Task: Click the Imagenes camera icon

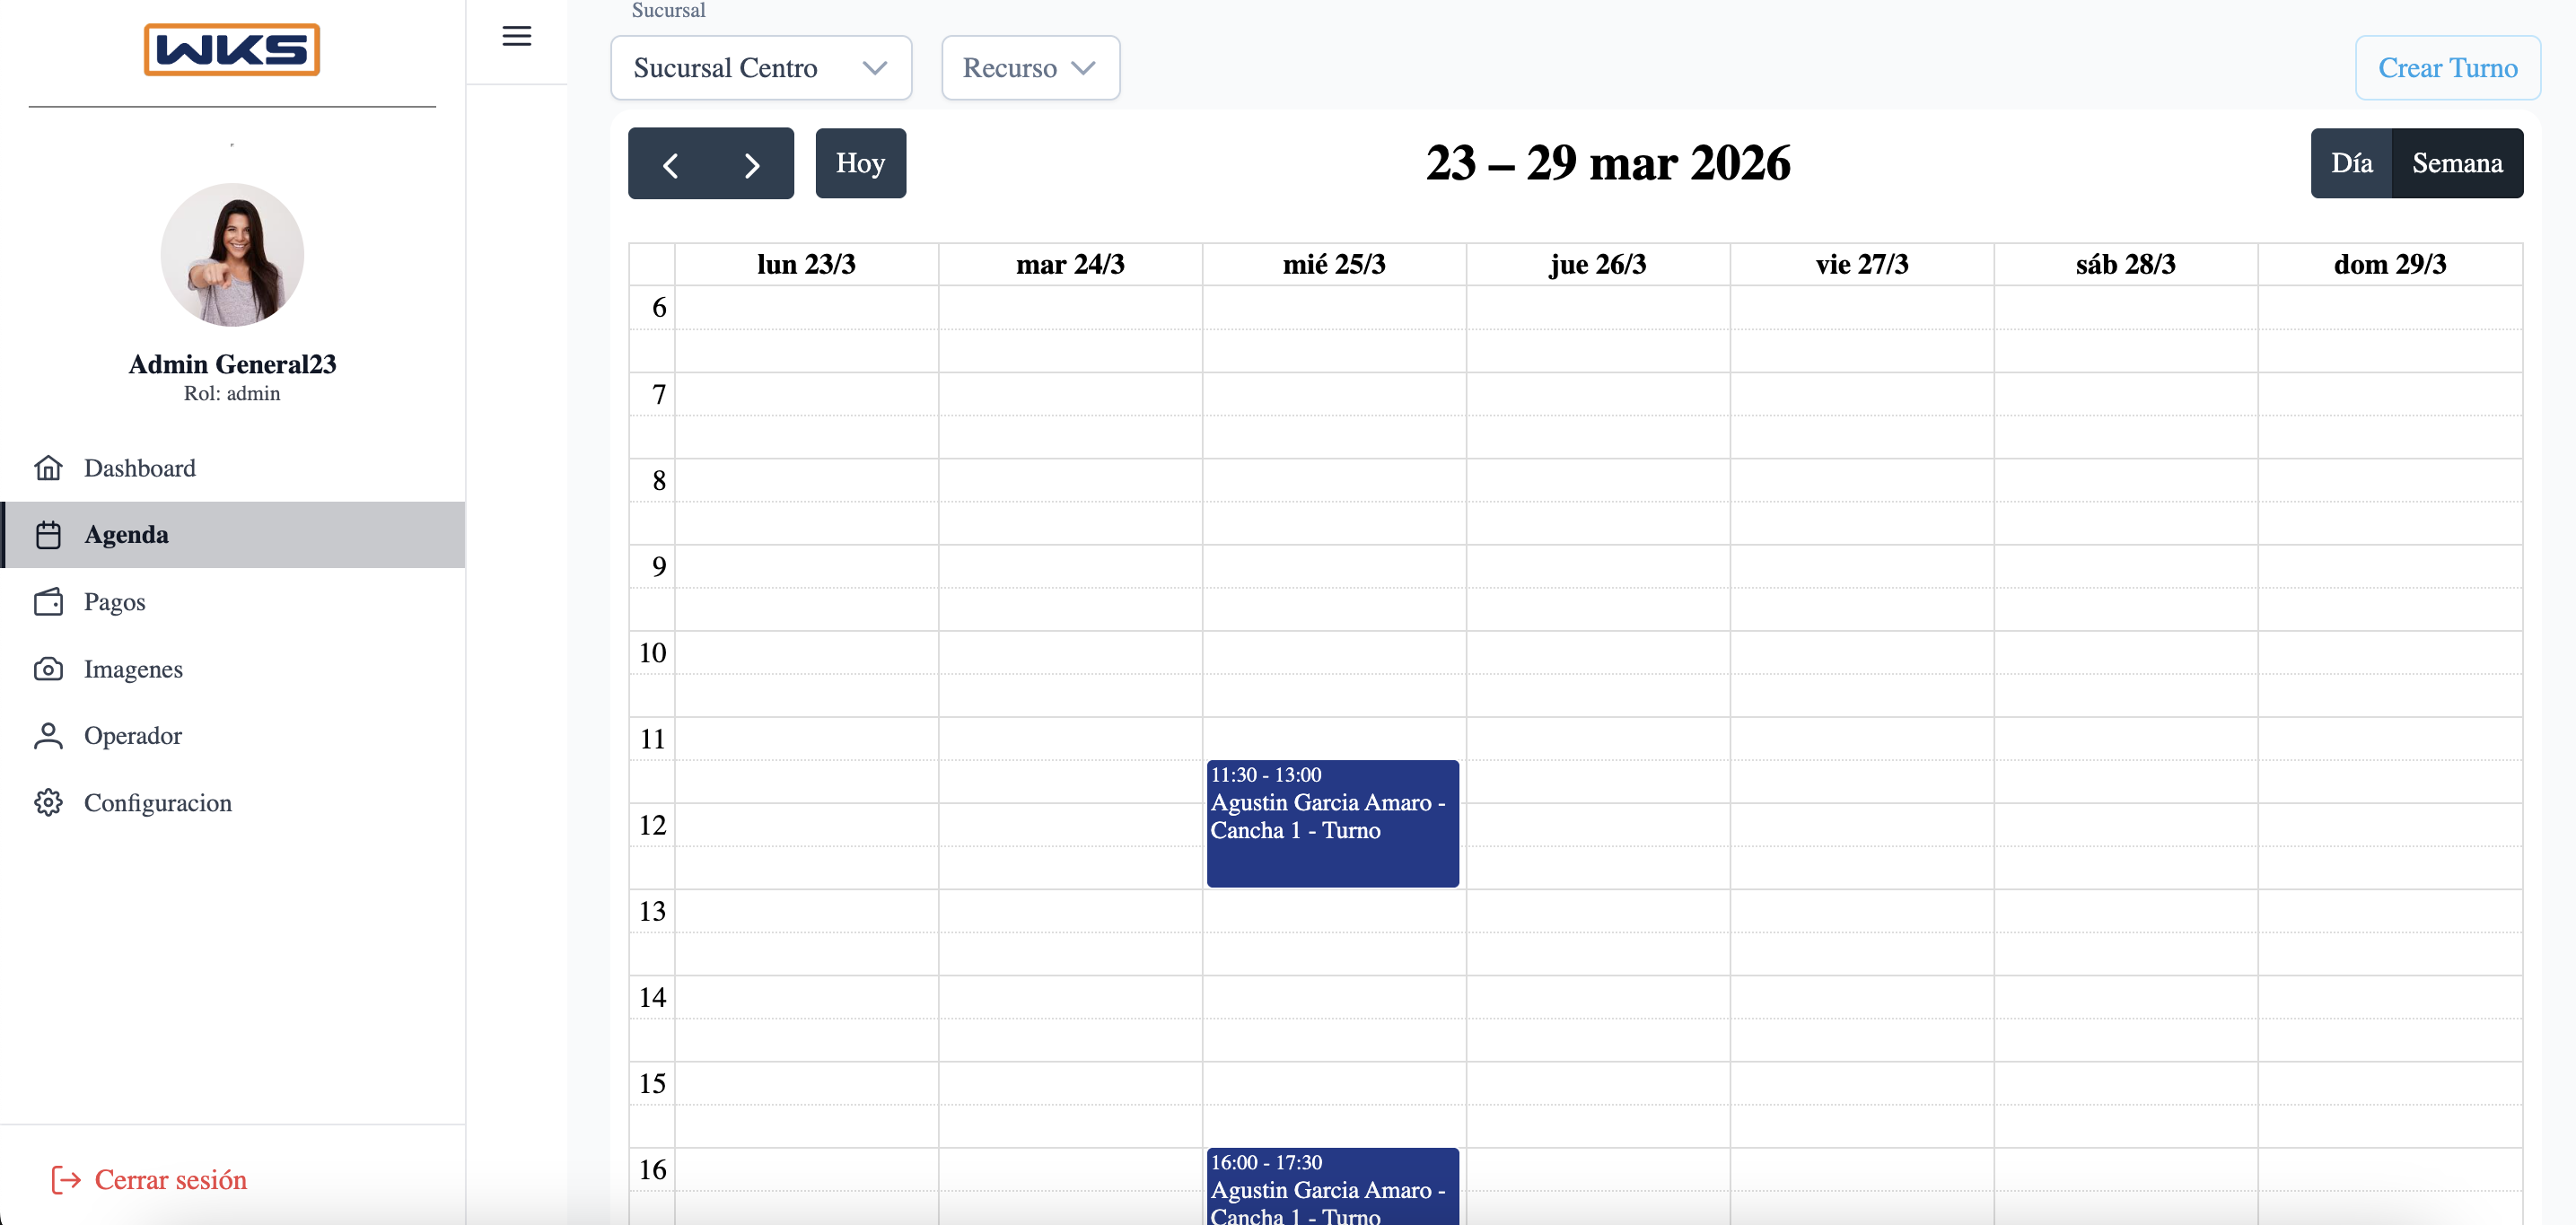Action: pos(49,669)
